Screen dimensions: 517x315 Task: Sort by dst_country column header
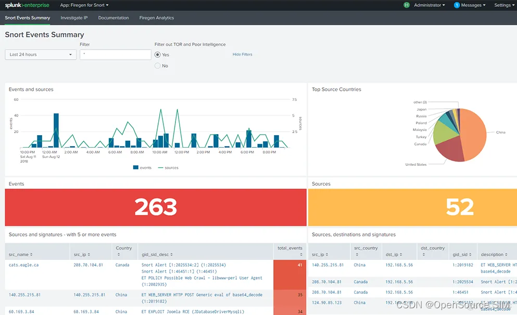click(433, 251)
